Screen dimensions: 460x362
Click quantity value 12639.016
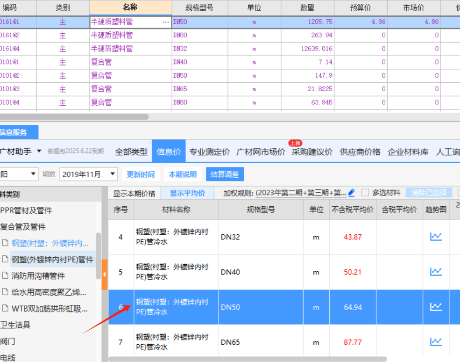317,49
